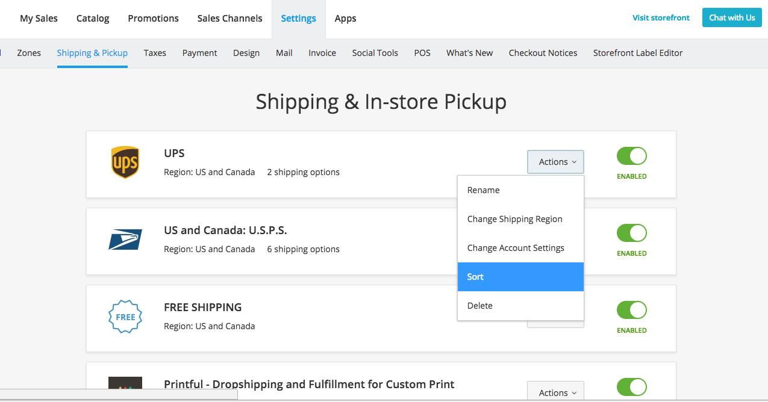Go to the Checkout Notices subtab
The image size is (768, 402).
point(543,53)
